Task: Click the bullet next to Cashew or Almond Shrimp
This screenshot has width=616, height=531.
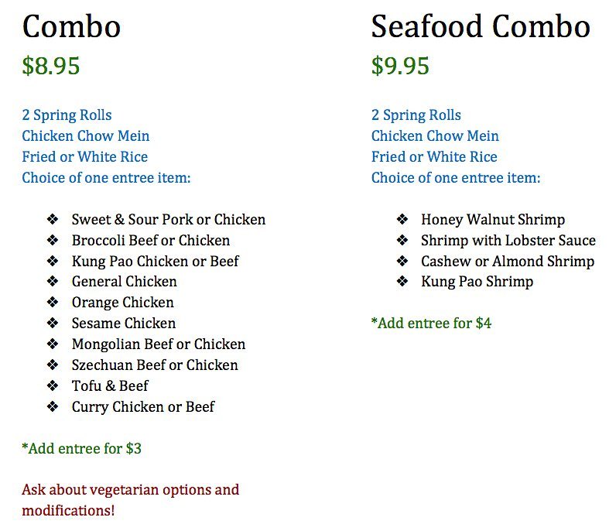Action: pyautogui.click(x=402, y=262)
